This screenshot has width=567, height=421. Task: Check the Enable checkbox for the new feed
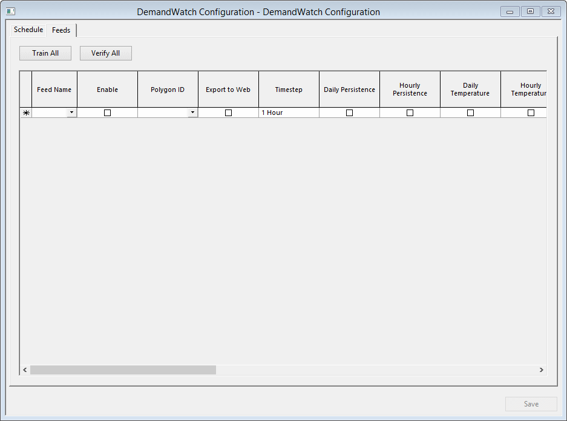(x=107, y=112)
